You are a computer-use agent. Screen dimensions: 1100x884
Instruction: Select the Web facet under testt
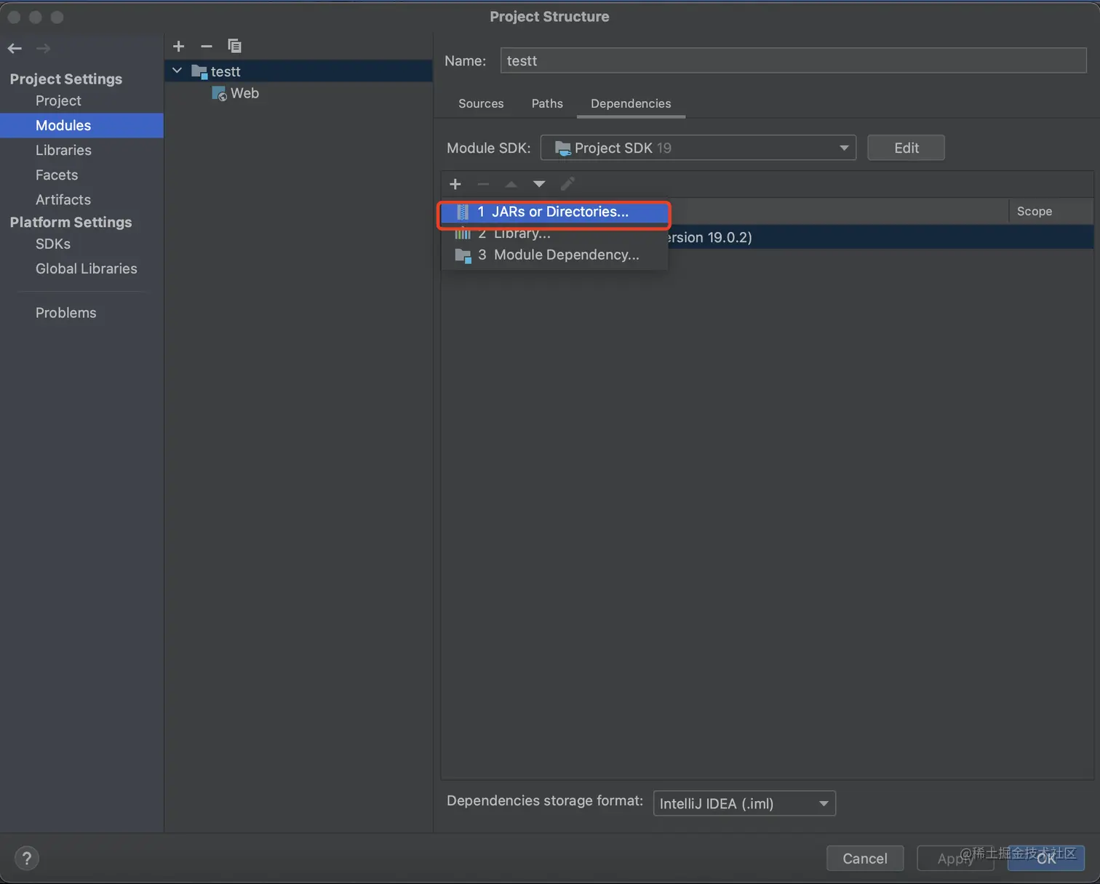[x=298, y=93]
